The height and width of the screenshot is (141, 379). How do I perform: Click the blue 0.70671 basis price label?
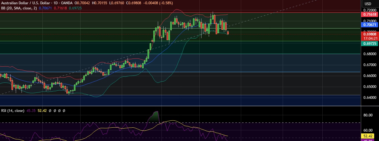(x=370, y=25)
